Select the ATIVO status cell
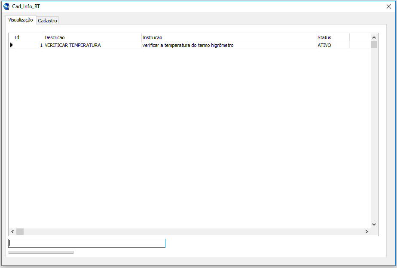 coord(333,45)
